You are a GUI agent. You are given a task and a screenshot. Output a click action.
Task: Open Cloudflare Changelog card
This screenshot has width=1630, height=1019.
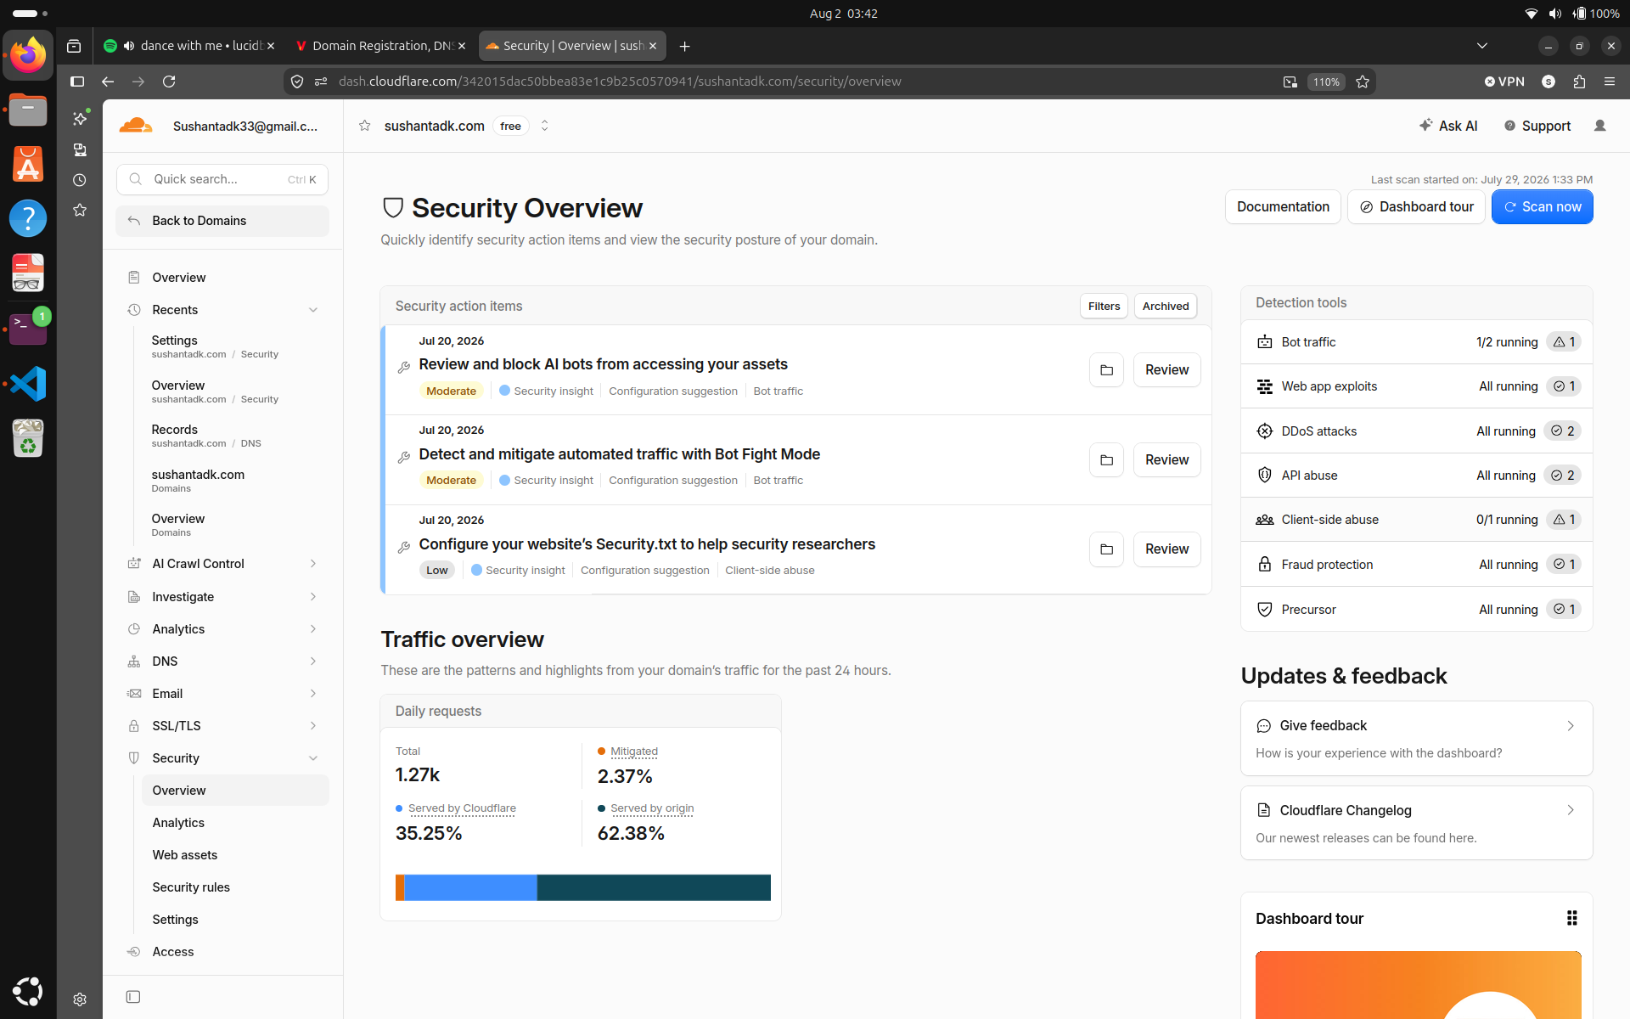[x=1416, y=823]
